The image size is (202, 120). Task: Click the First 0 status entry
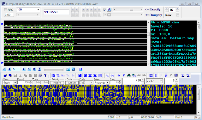[x=179, y=117]
